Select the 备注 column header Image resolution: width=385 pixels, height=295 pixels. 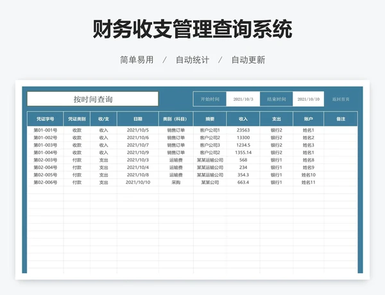click(341, 119)
